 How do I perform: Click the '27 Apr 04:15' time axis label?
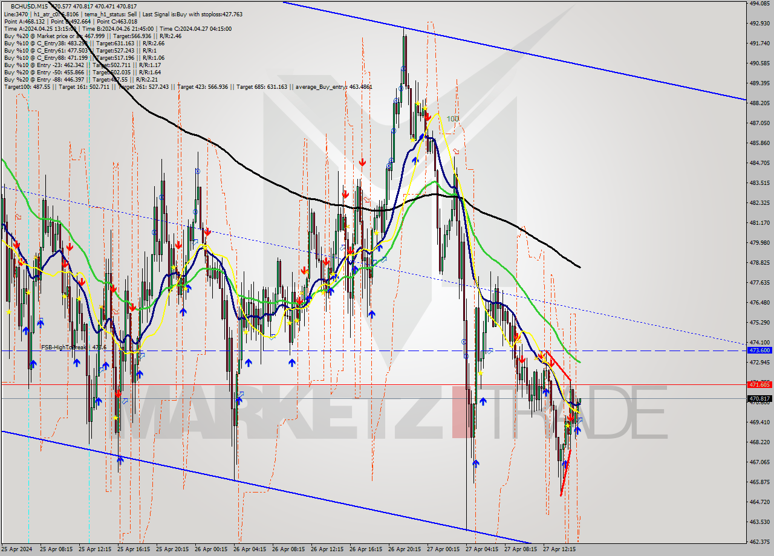tap(482, 550)
